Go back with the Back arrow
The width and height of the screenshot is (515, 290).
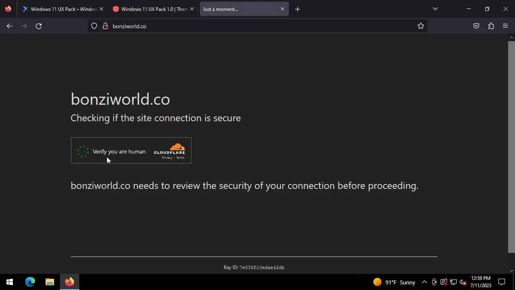point(10,26)
